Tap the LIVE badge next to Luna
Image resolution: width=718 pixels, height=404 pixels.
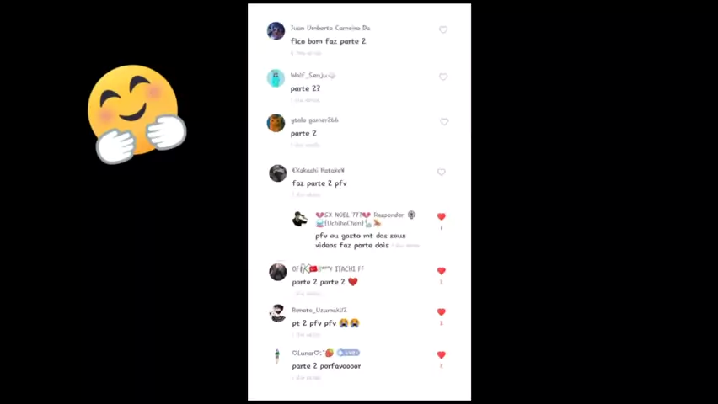tap(349, 353)
